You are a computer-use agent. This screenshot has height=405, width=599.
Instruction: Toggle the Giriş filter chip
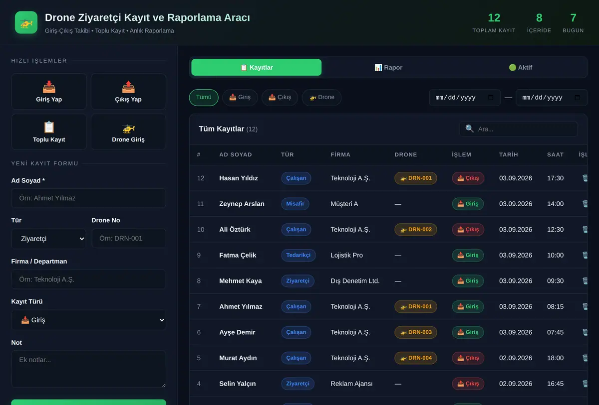(240, 97)
